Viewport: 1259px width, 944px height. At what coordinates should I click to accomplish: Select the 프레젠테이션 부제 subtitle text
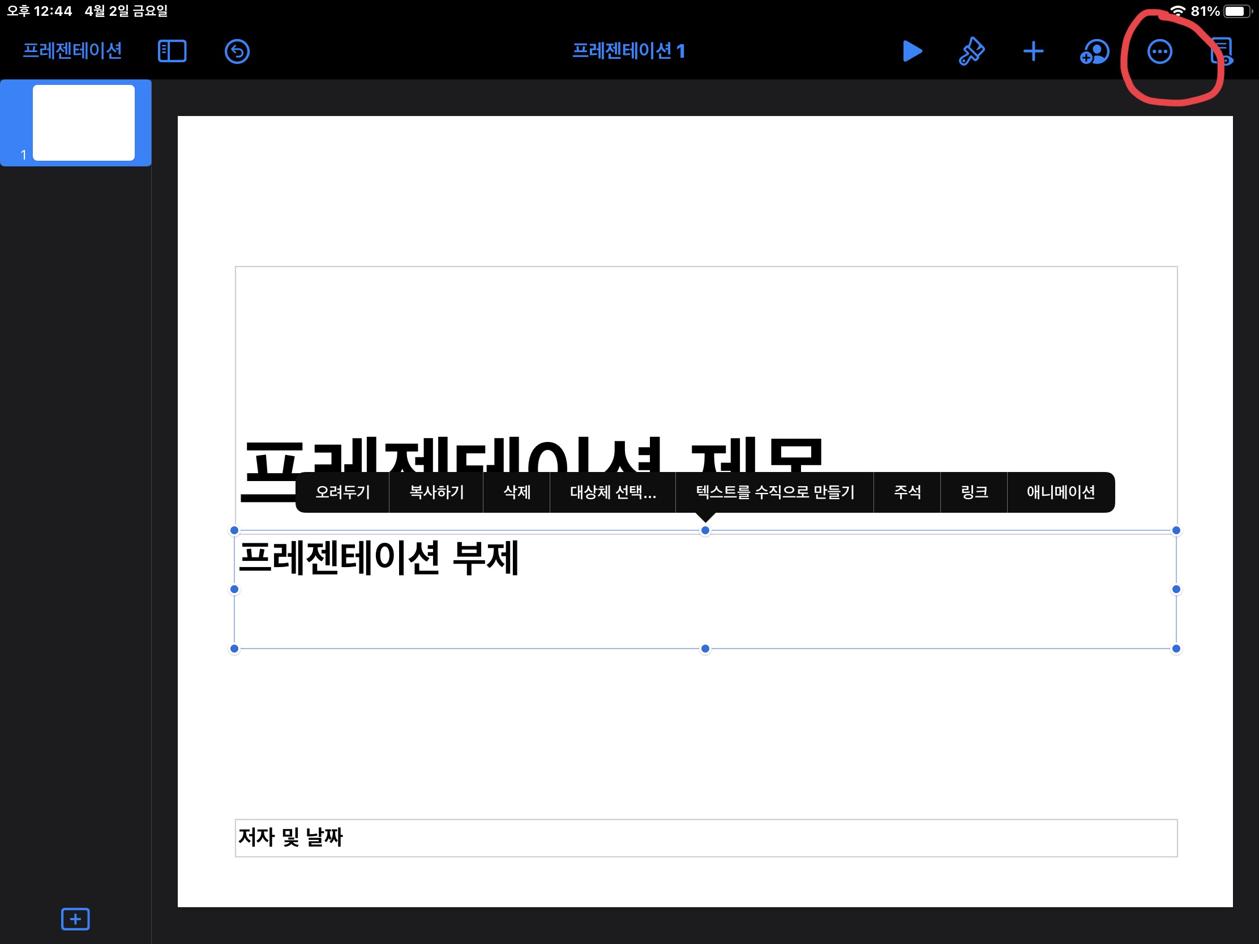coord(379,557)
